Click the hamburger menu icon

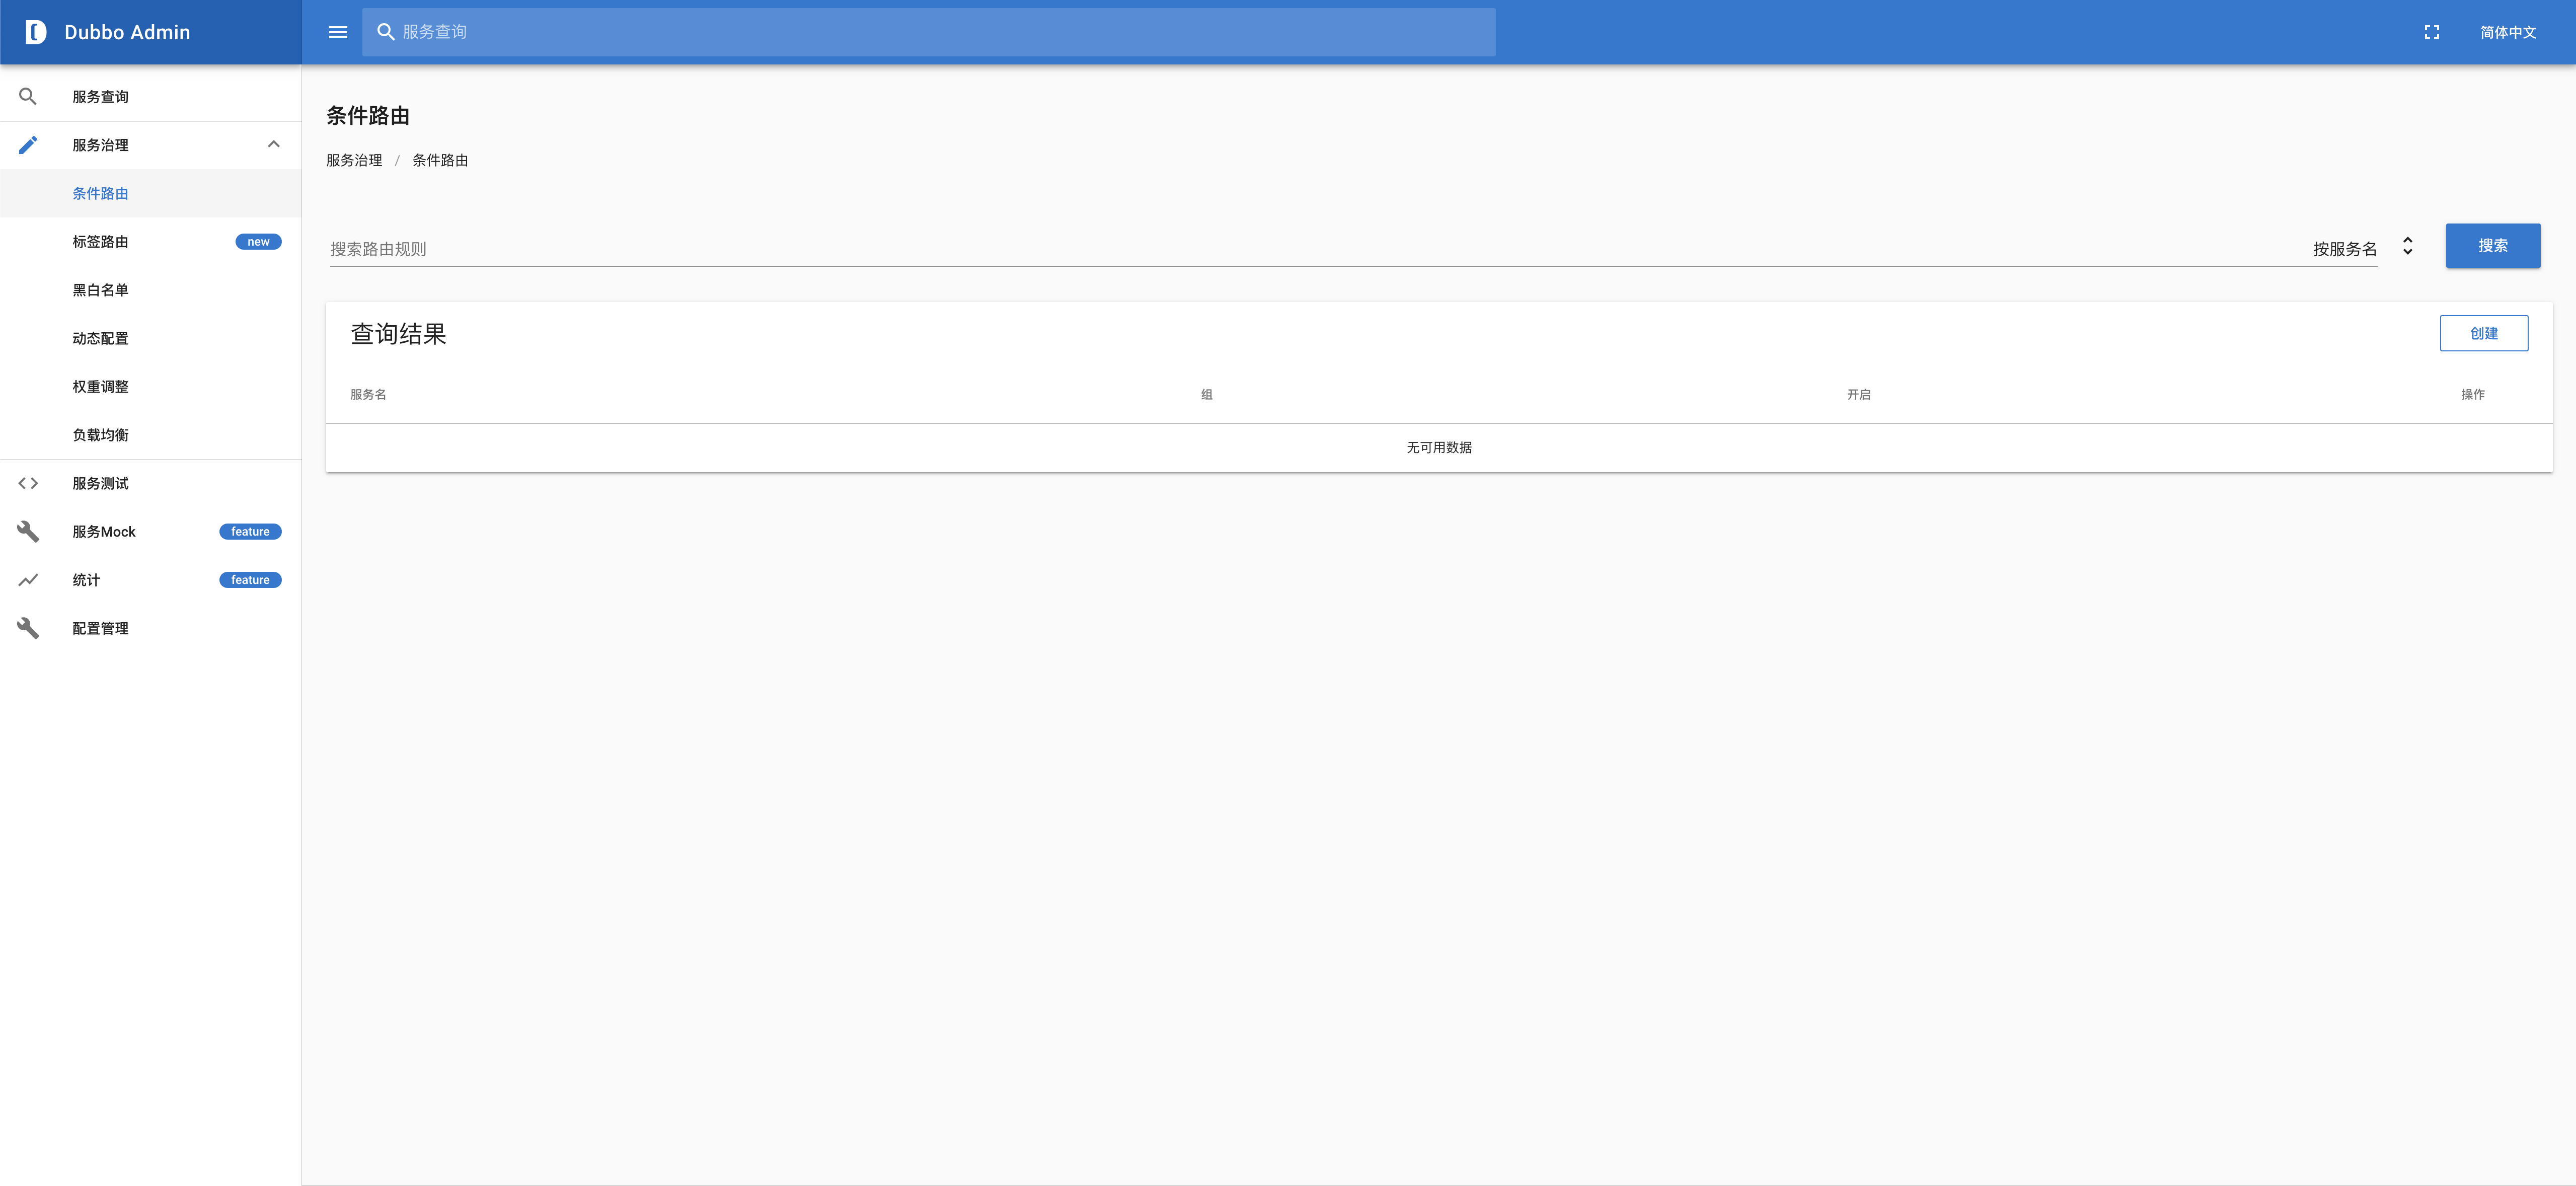338,32
